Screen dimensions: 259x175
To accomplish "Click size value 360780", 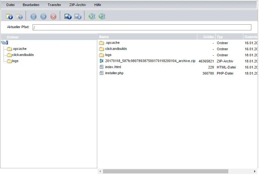I will (208, 73).
